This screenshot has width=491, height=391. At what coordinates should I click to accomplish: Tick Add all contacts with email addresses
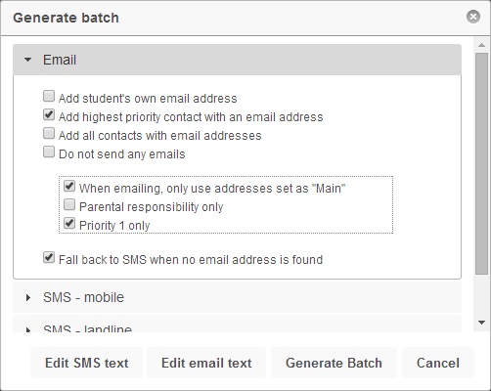[x=49, y=133]
